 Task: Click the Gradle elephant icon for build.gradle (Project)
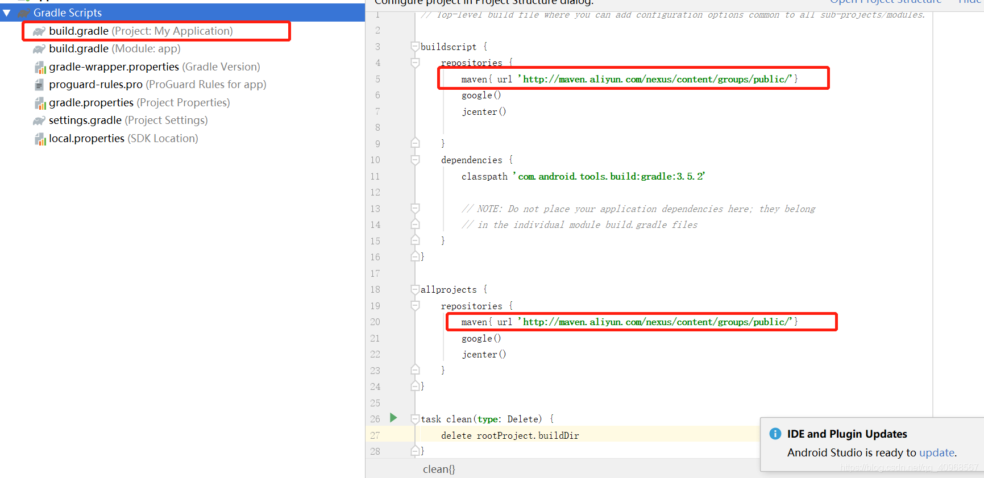tap(39, 31)
